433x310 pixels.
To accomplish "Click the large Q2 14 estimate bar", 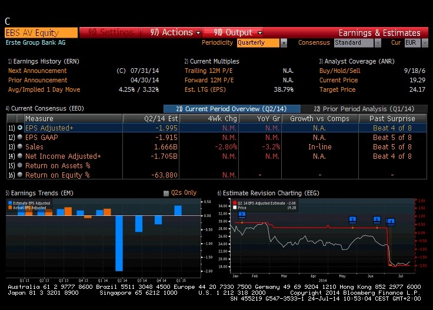I will 119,243.
